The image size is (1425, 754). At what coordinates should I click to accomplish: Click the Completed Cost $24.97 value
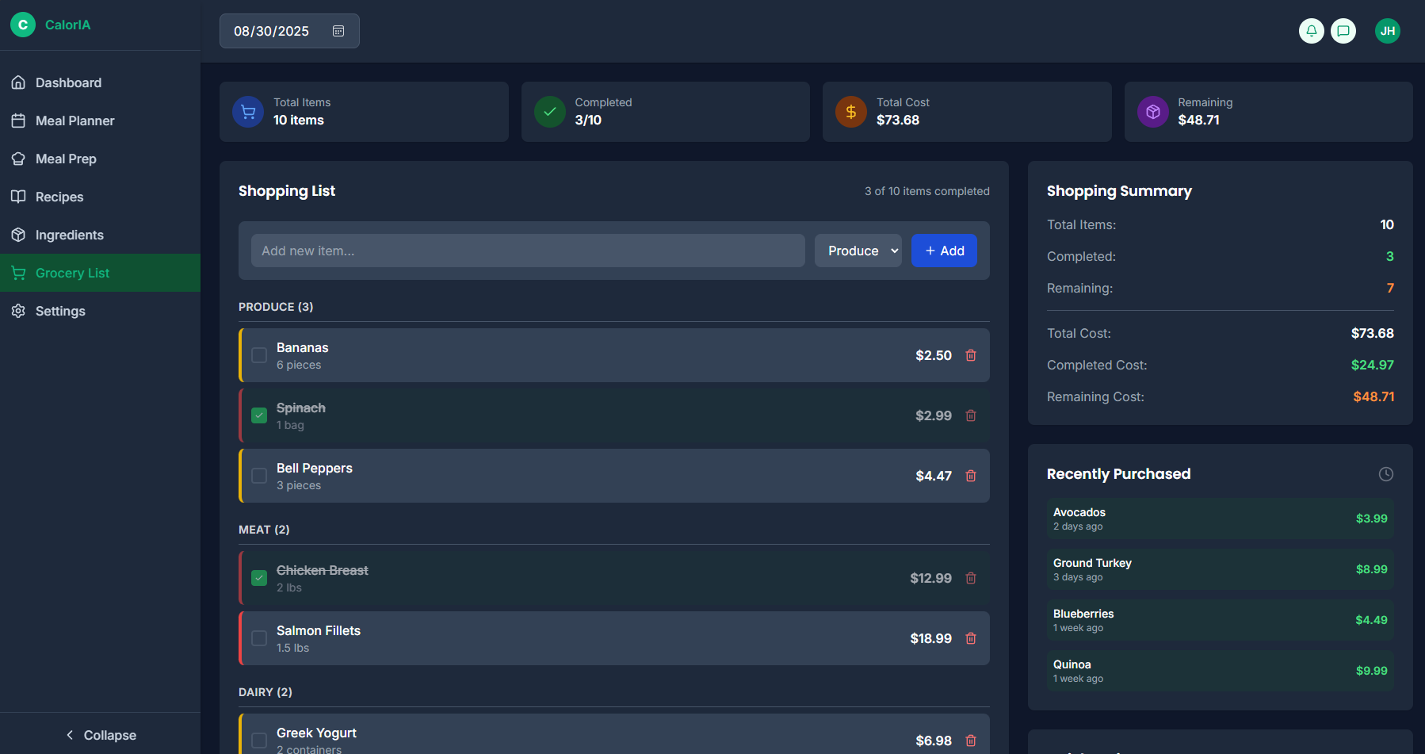pos(1373,365)
